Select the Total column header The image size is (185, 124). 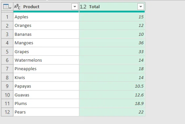coord(112,7)
